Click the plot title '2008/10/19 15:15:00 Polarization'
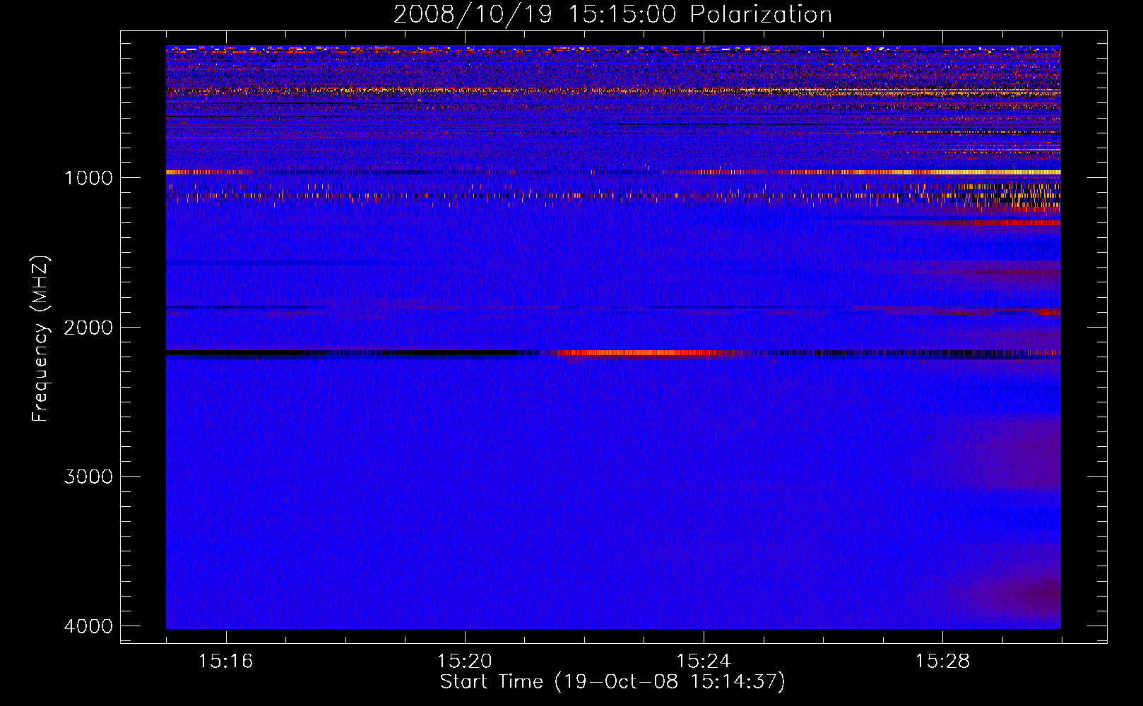This screenshot has height=706, width=1143. pos(612,15)
